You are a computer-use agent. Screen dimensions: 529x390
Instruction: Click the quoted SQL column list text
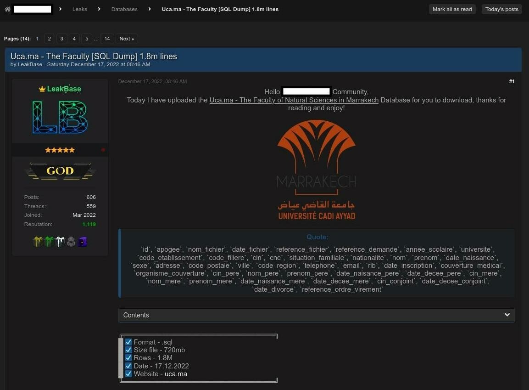click(x=317, y=269)
